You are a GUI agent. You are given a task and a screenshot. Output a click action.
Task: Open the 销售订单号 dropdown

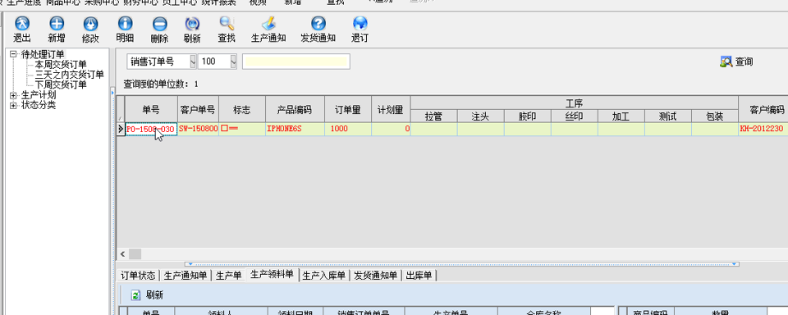coord(193,62)
